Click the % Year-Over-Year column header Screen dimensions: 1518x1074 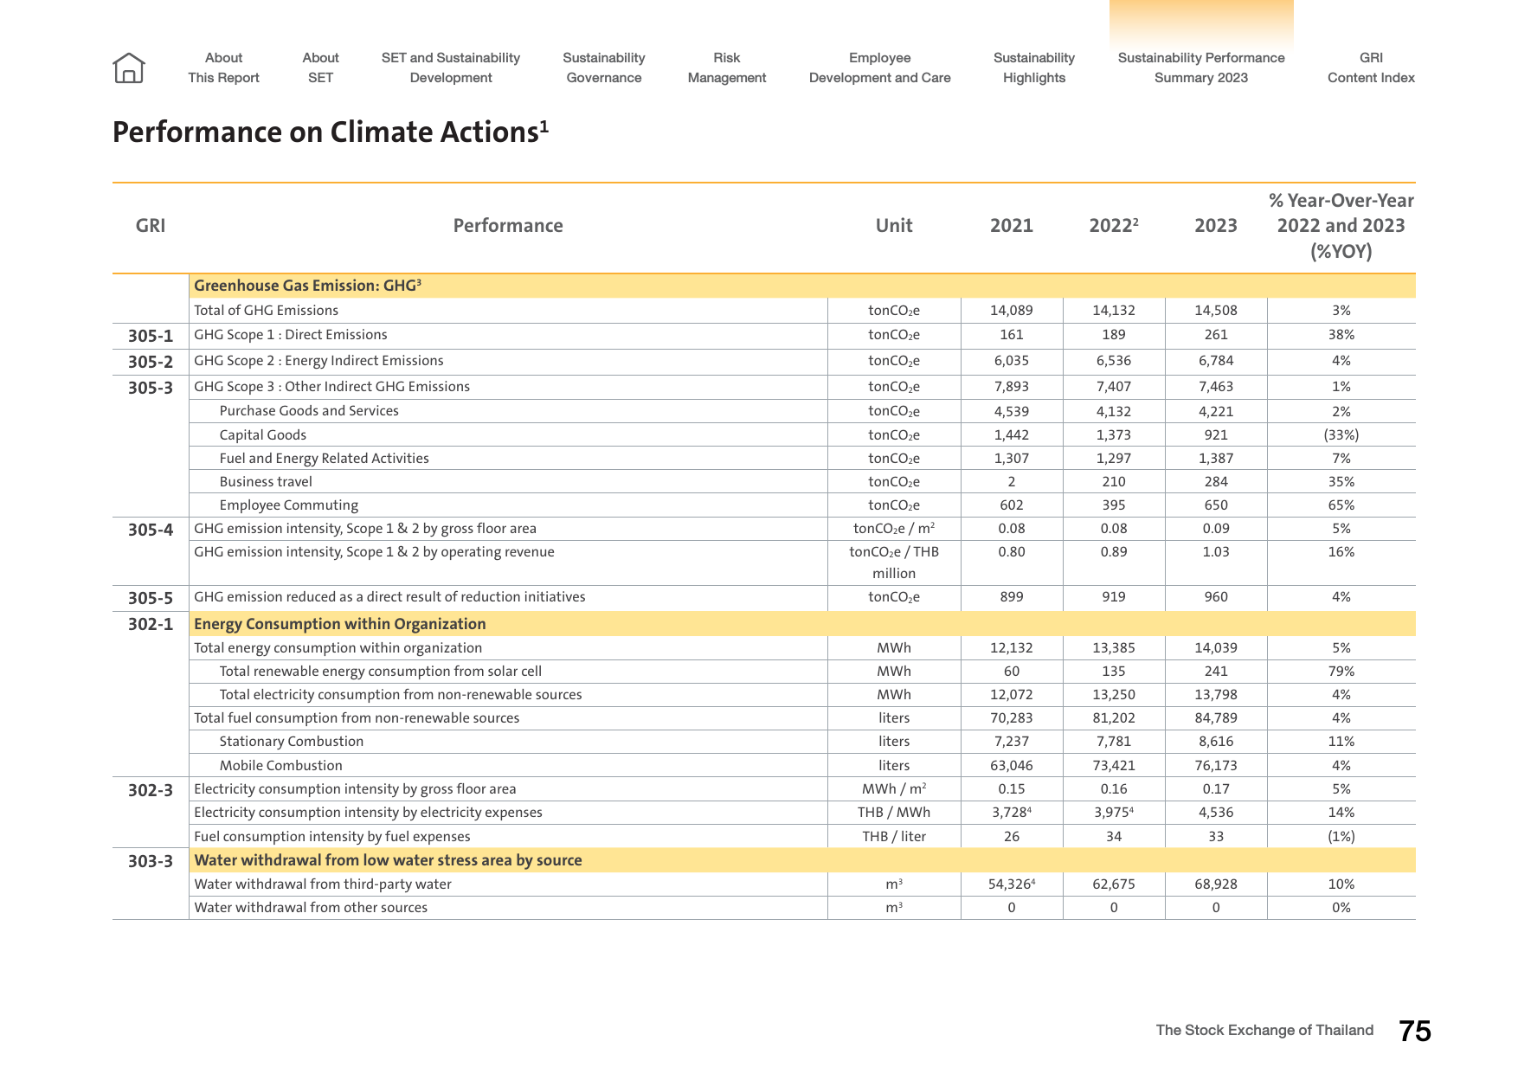pos(1341,226)
